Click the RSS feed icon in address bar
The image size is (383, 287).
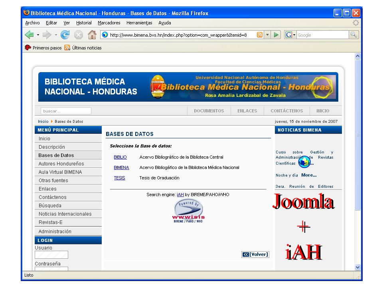tap(260, 35)
